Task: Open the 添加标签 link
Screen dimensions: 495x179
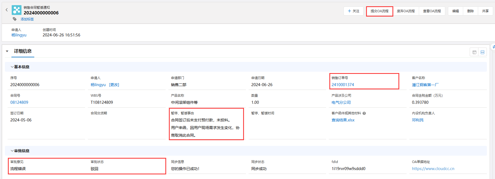Action: point(27,19)
